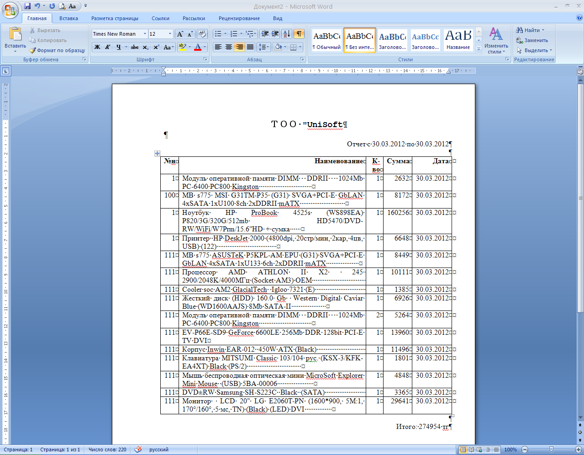Apply superscript formatting
The image size is (584, 455).
point(156,47)
